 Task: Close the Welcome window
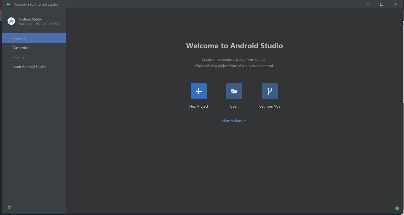coord(396,4)
